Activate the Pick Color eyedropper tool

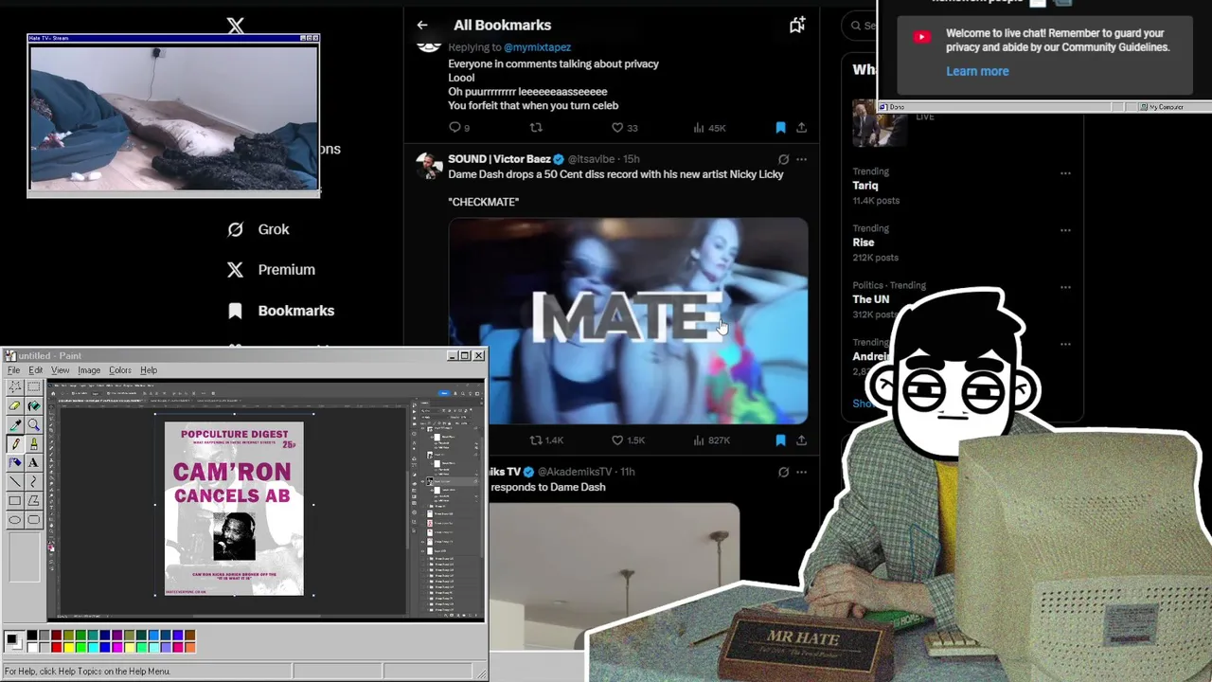pos(15,425)
